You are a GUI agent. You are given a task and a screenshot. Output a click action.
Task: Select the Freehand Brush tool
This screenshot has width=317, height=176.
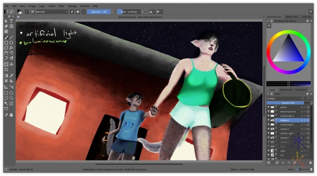[6, 37]
